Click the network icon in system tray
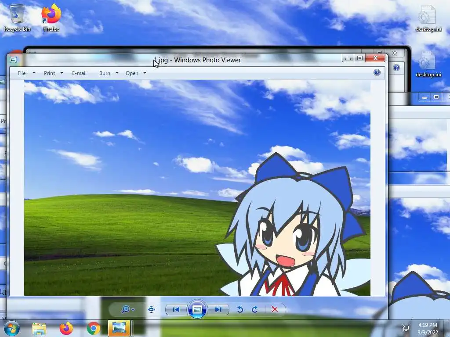 point(406,328)
